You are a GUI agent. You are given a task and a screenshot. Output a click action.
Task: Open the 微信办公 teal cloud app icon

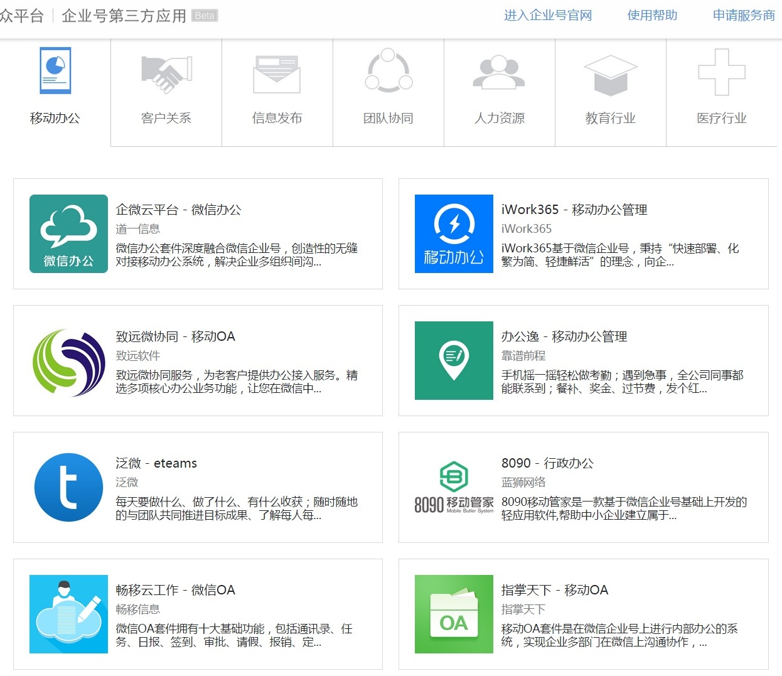68,233
